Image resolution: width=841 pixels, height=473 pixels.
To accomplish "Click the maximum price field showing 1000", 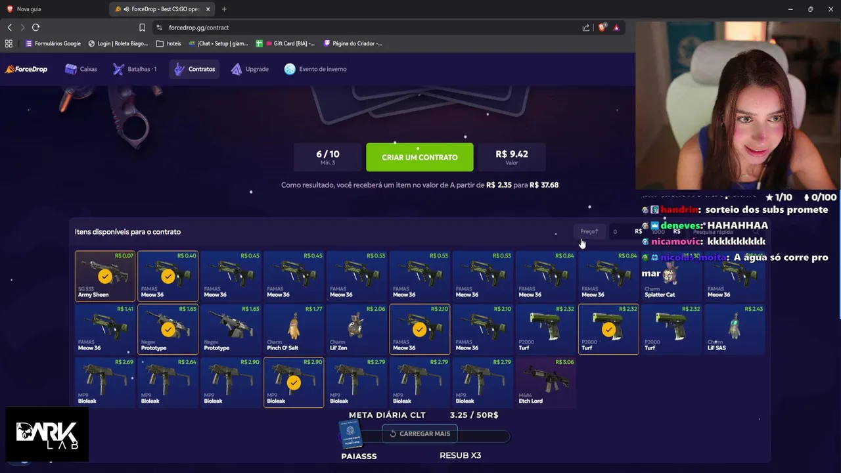I will click(665, 231).
